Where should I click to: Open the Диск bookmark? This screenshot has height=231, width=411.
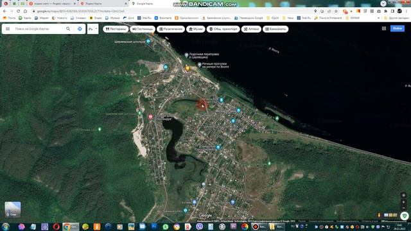[128, 18]
